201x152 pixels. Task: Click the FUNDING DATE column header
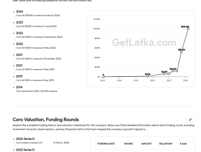tap(106, 144)
